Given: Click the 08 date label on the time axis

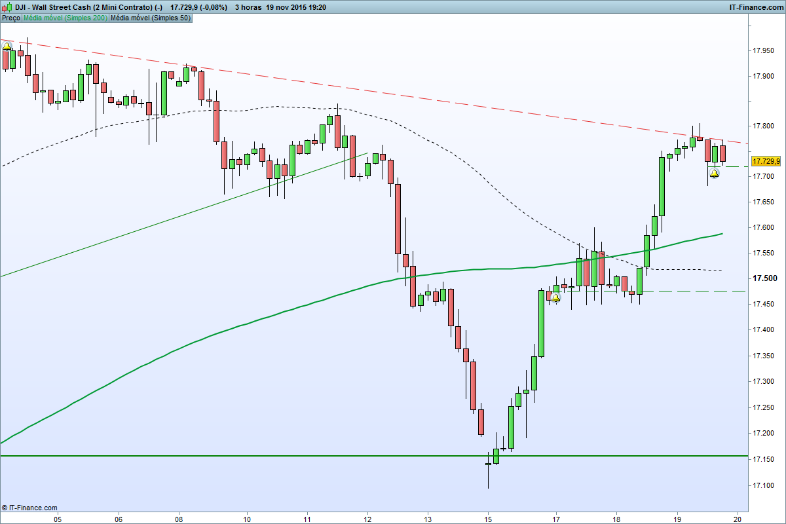Looking at the screenshot, I should [178, 519].
